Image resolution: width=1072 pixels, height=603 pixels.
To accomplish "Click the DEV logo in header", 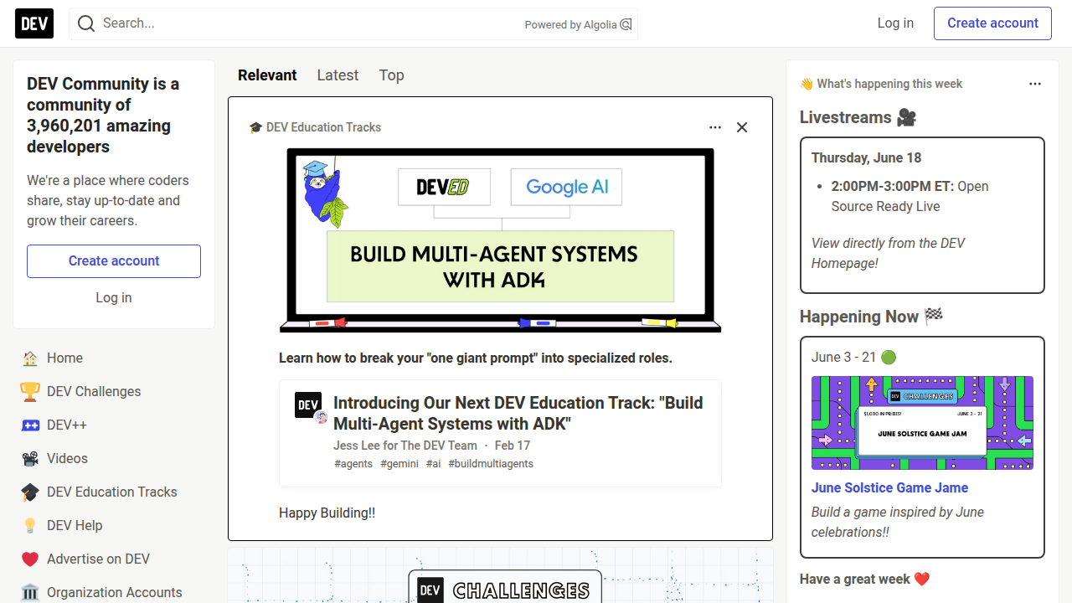I will tap(34, 23).
